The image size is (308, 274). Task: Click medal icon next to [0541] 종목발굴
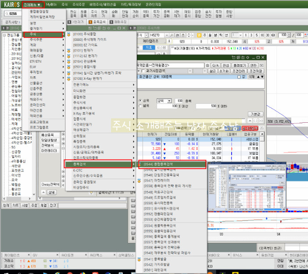(x=139, y=259)
